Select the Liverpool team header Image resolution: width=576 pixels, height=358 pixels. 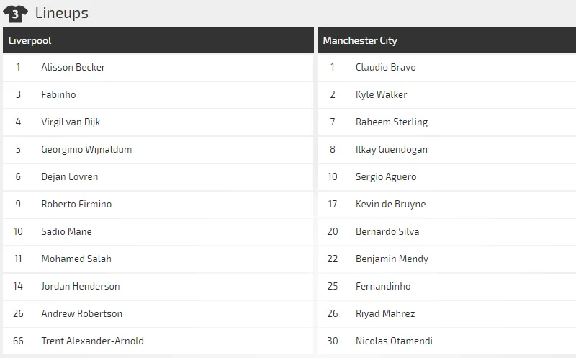tap(30, 40)
